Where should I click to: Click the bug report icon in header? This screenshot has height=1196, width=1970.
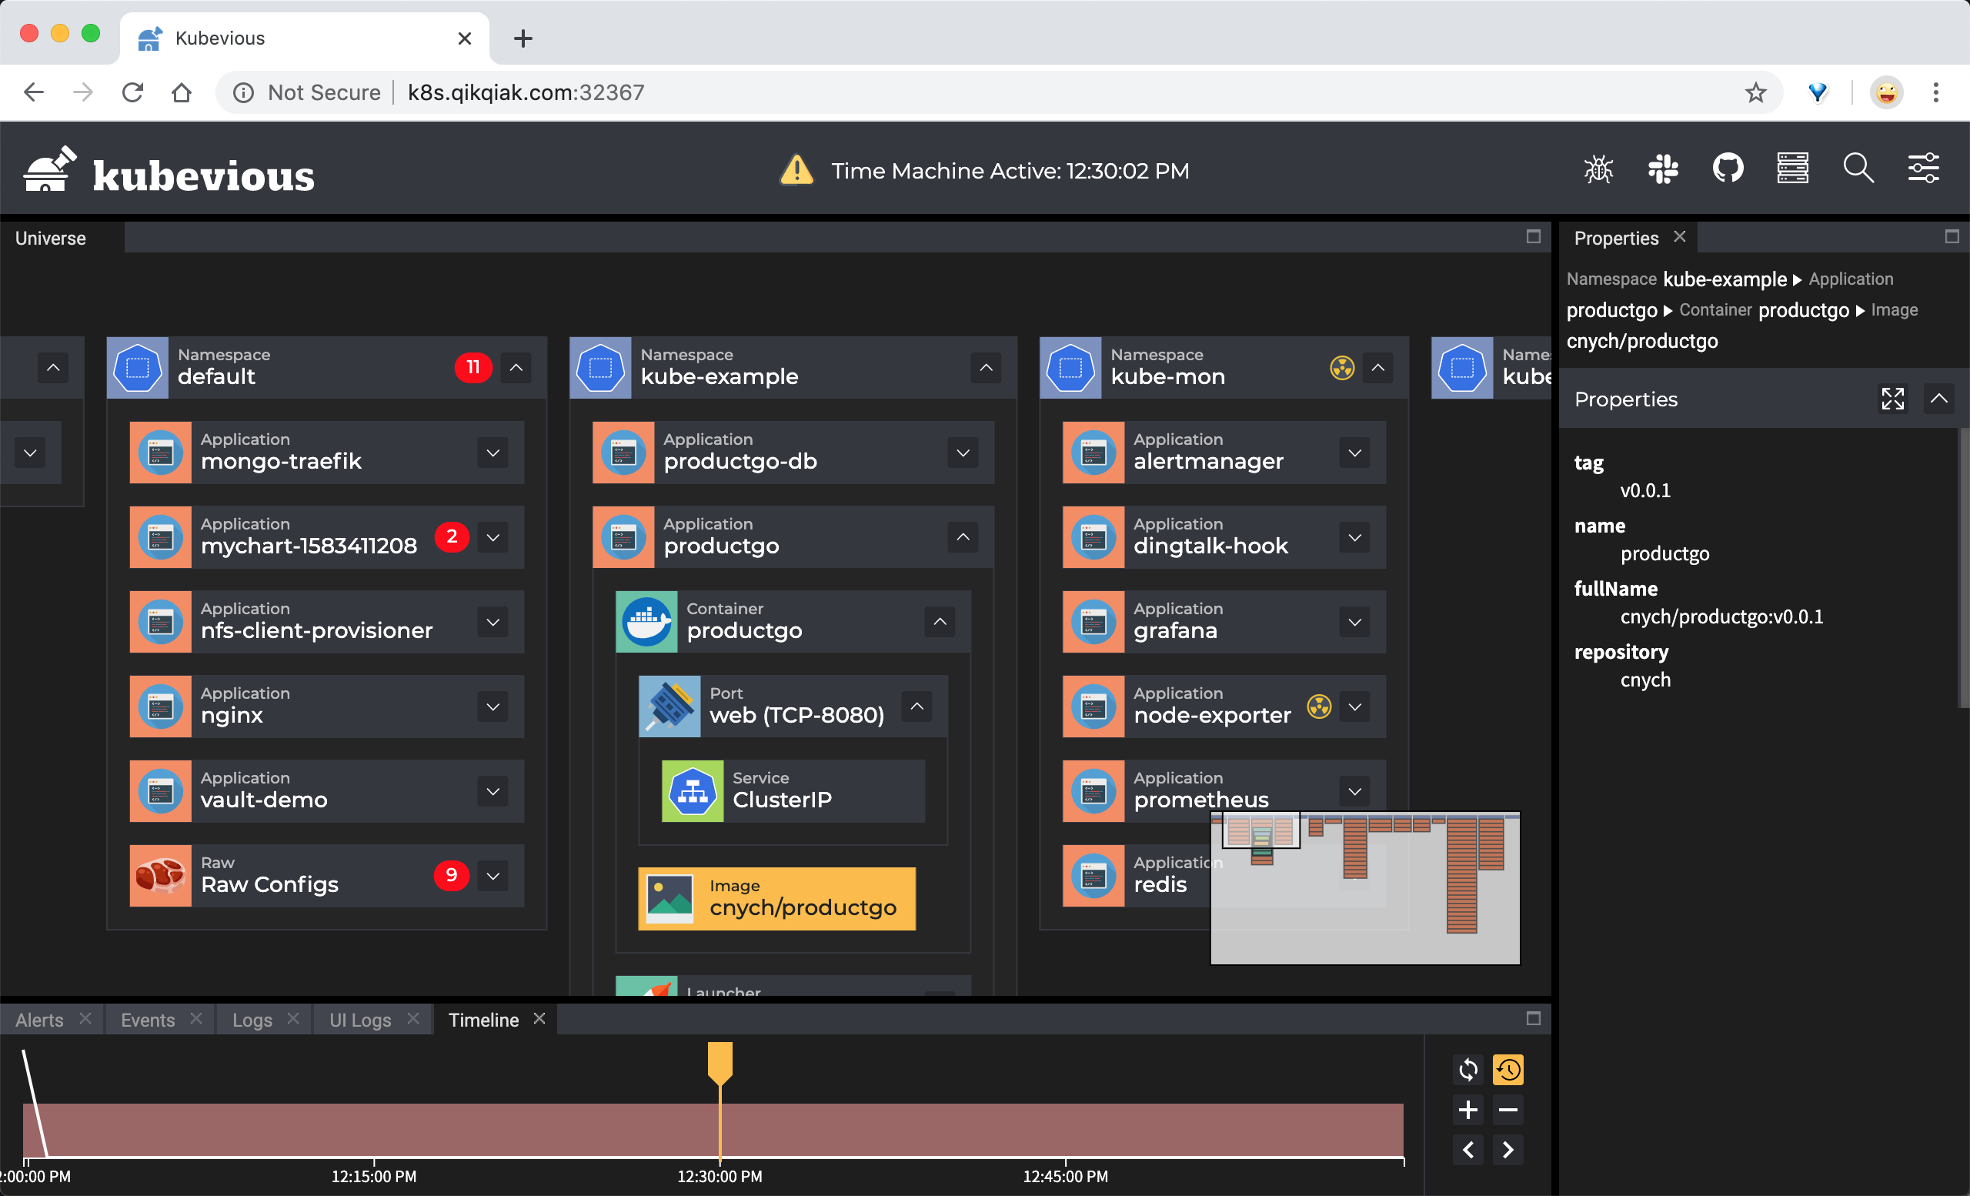pyautogui.click(x=1598, y=169)
